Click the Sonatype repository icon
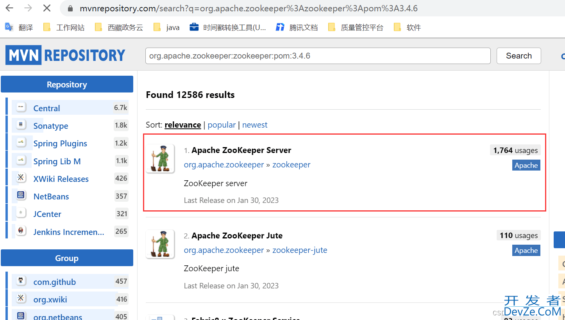 pos(21,125)
